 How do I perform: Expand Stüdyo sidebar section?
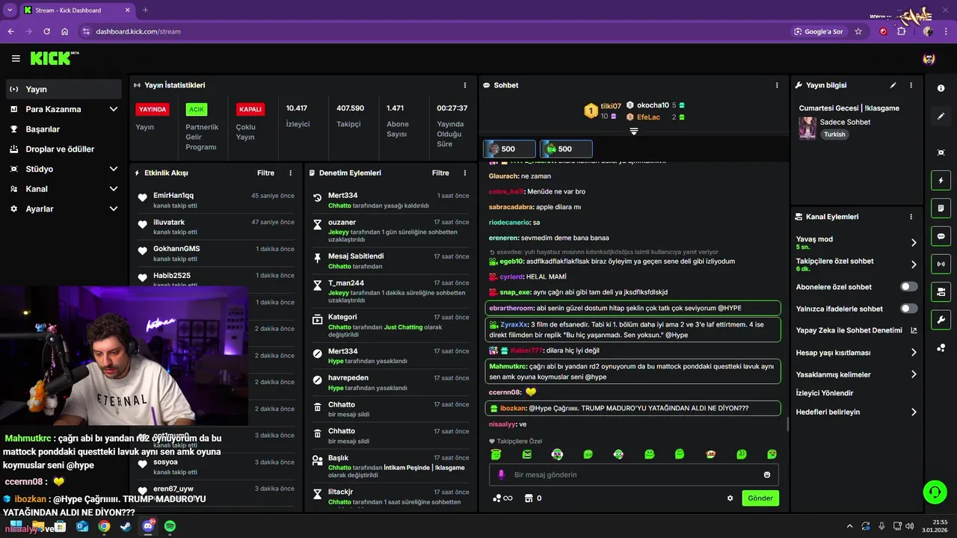point(114,169)
